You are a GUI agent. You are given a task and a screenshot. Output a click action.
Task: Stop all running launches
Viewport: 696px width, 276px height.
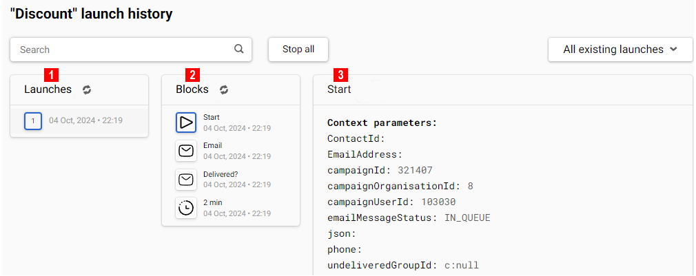298,49
